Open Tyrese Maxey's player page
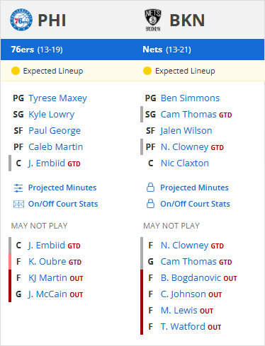Screen dimensions: 265x346 coord(57,98)
